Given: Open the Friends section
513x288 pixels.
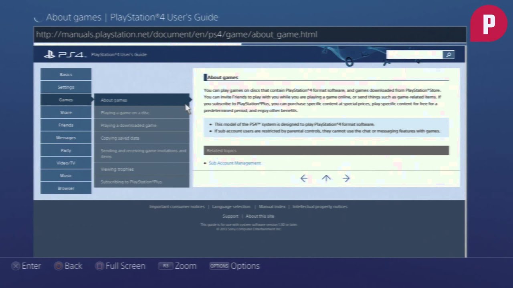Looking at the screenshot, I should point(66,125).
